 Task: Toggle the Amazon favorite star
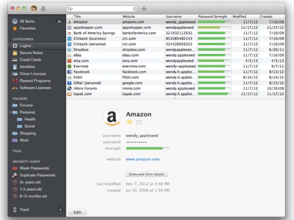click(129, 122)
